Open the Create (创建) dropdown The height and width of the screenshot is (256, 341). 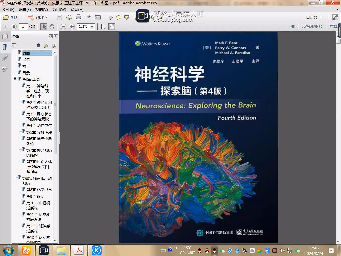tap(38, 17)
